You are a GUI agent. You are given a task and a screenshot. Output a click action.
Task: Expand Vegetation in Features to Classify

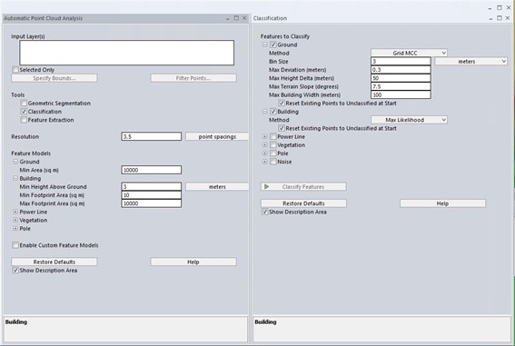[x=264, y=144]
